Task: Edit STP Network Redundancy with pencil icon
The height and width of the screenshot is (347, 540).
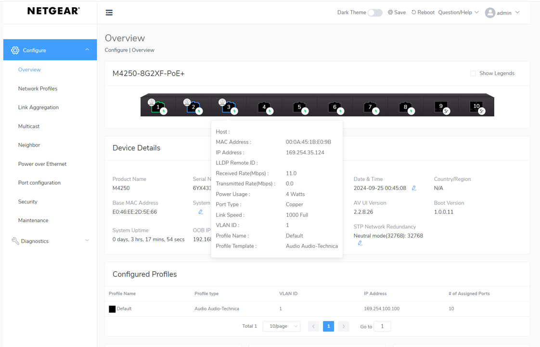Action: [x=360, y=243]
